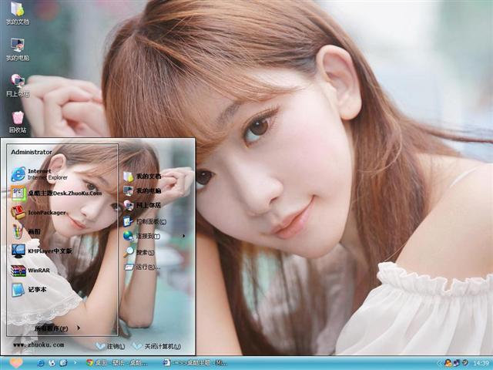Click the heart-shaped Start button
This screenshot has height=370, width=493.
click(x=15, y=363)
